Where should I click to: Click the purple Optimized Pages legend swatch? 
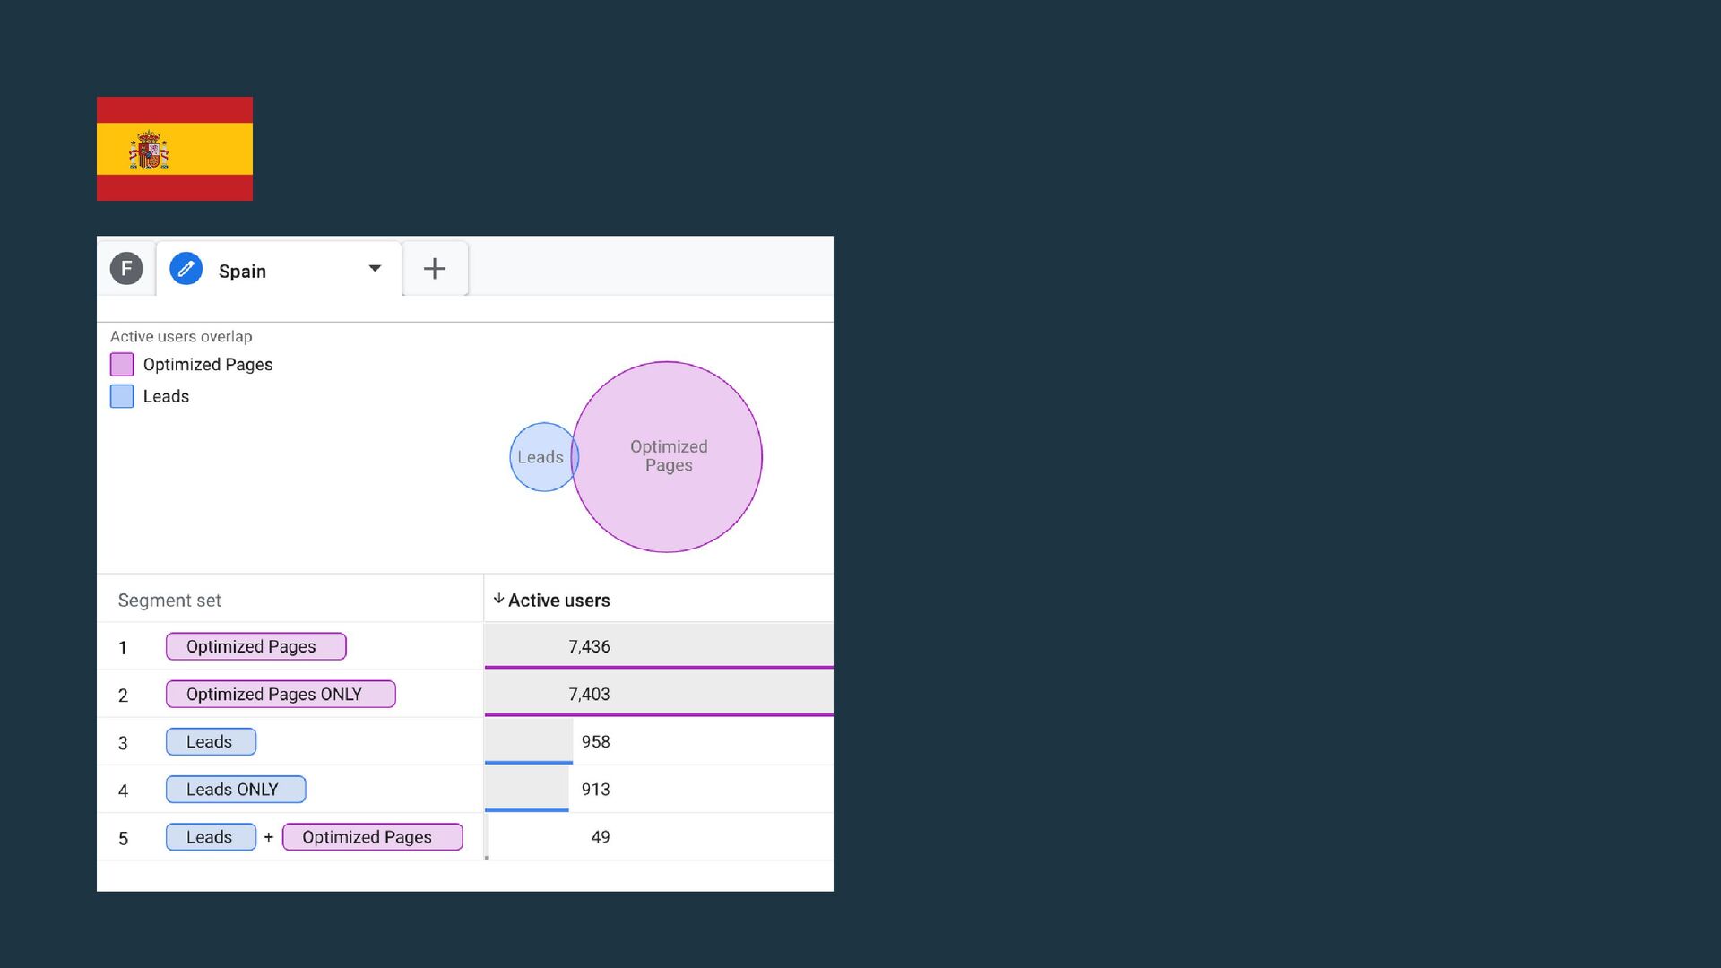click(122, 365)
